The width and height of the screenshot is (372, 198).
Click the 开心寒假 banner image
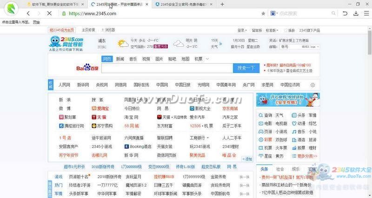coord(288,100)
